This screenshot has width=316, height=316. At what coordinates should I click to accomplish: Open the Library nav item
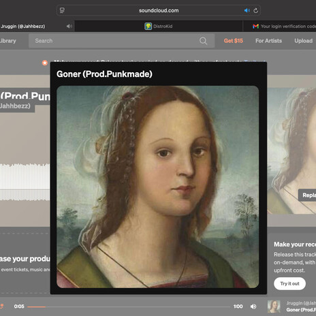(8, 41)
